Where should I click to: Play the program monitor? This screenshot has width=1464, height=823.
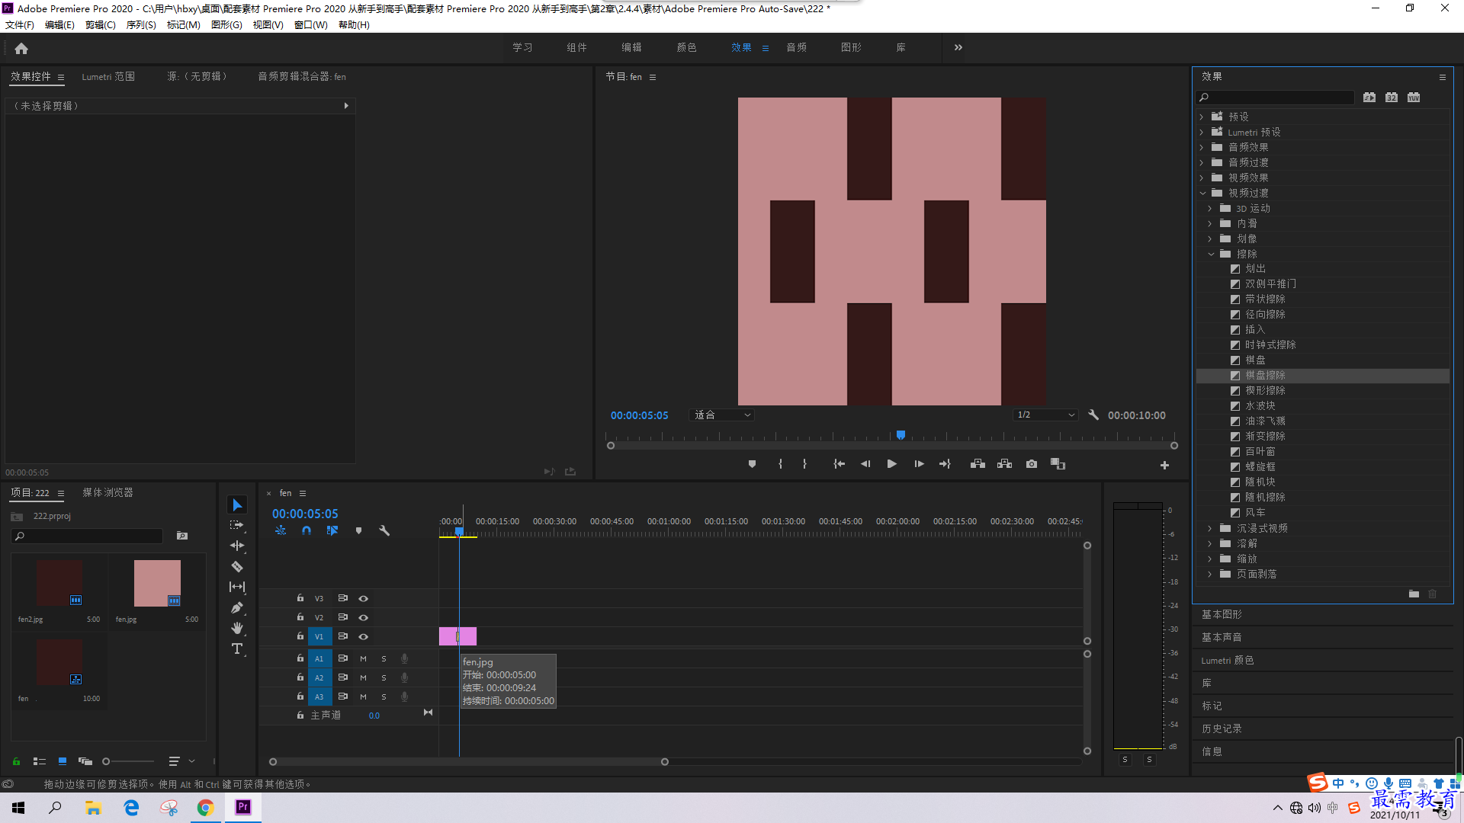pyautogui.click(x=891, y=464)
